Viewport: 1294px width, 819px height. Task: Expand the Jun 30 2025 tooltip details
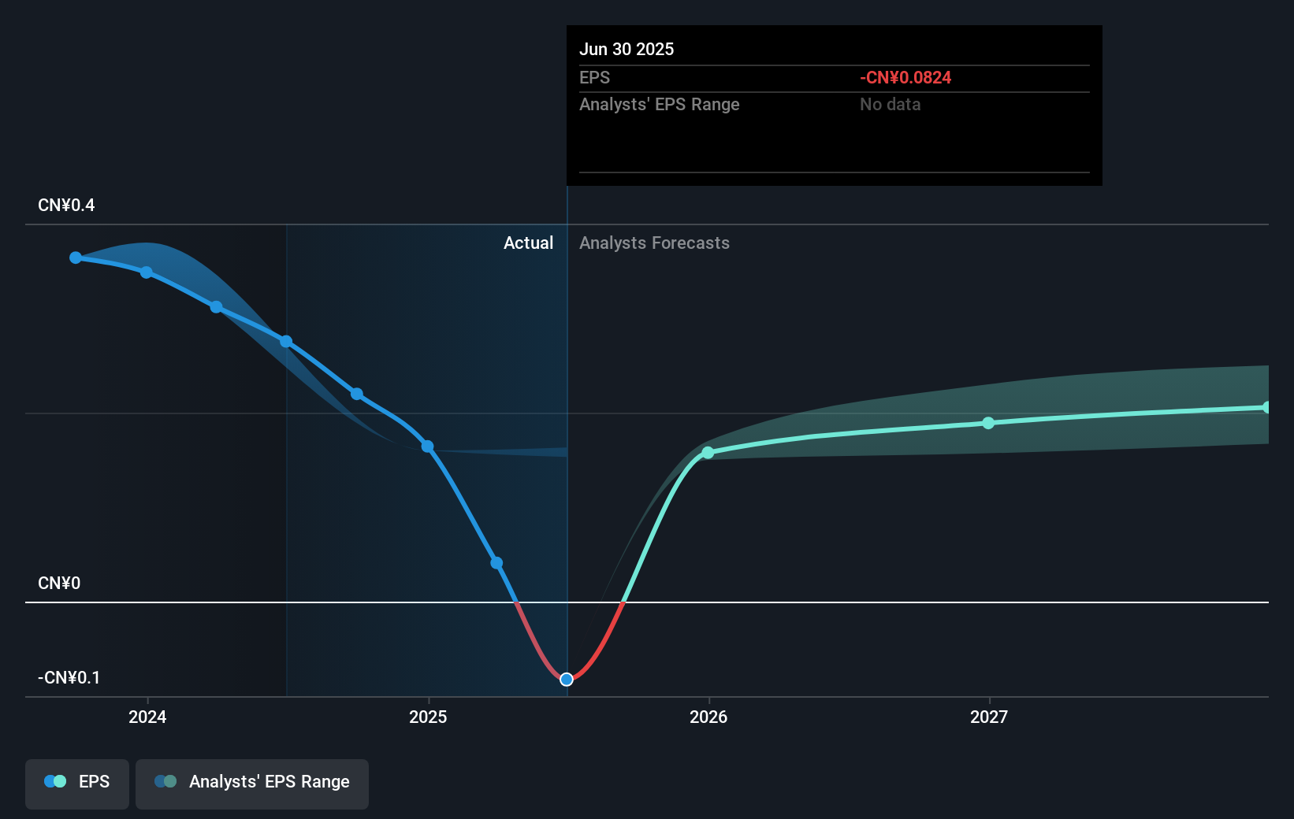pyautogui.click(x=627, y=49)
